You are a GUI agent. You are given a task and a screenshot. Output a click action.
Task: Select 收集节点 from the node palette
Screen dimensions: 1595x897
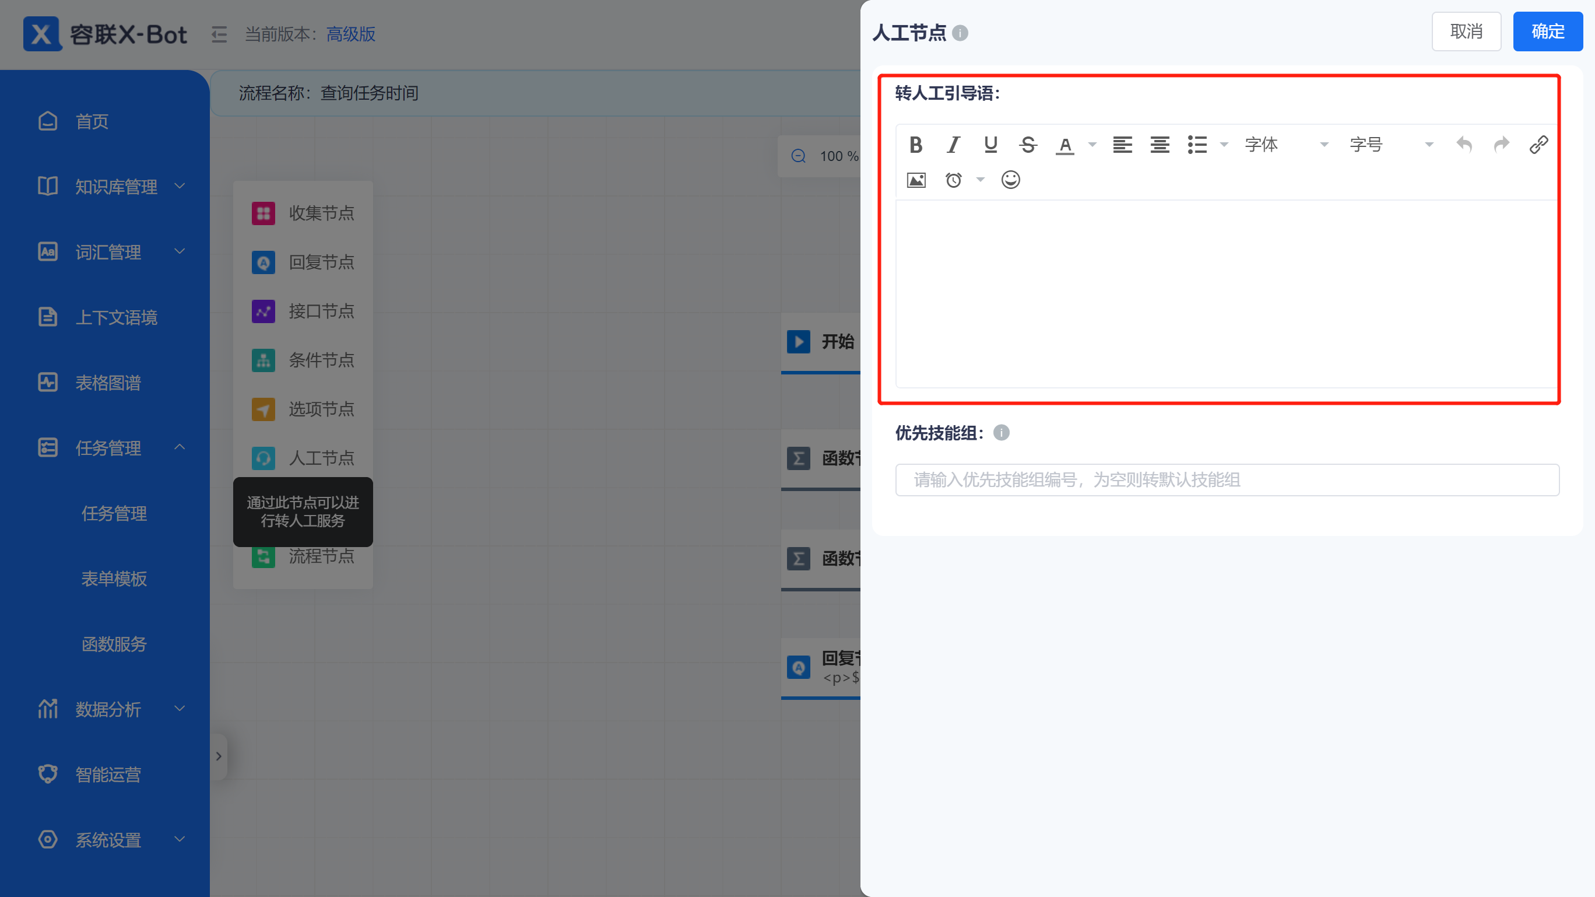(x=303, y=213)
